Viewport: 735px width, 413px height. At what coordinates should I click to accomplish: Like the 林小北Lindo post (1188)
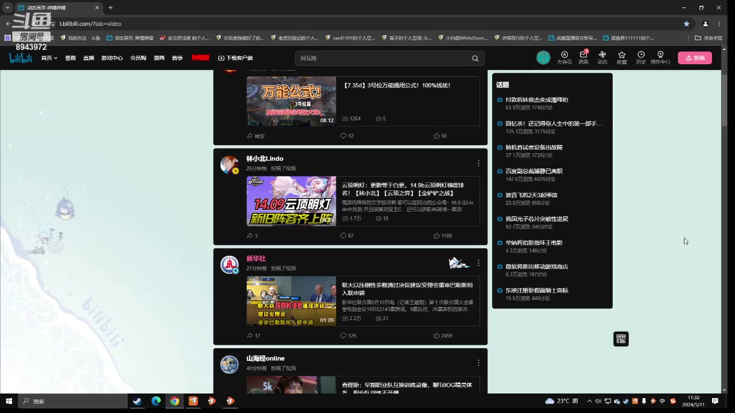[443, 236]
